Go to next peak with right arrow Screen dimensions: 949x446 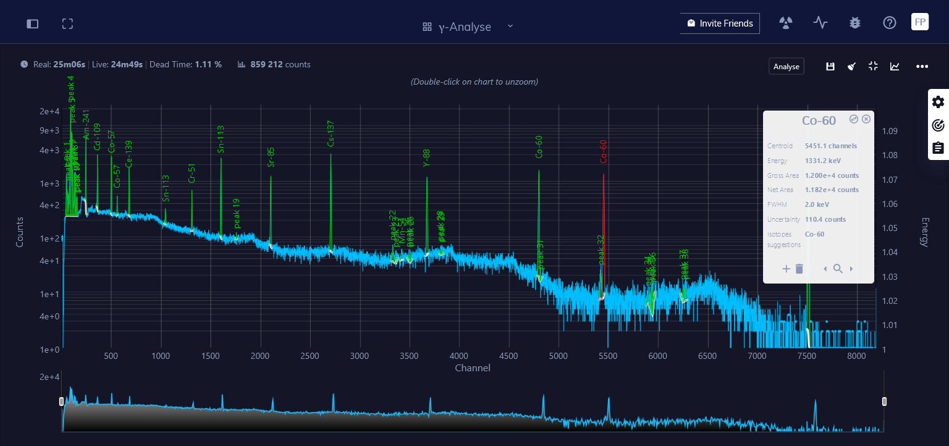tap(851, 269)
